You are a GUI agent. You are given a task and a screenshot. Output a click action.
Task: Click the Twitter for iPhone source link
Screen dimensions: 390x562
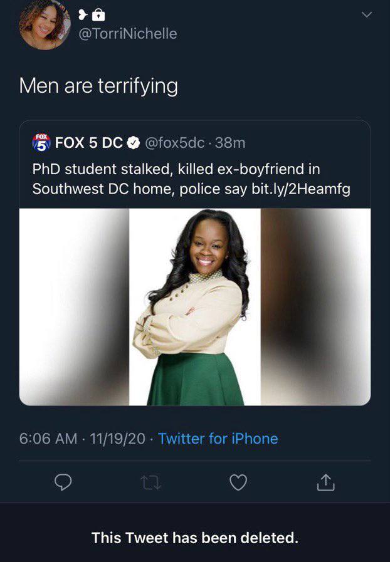click(x=218, y=439)
